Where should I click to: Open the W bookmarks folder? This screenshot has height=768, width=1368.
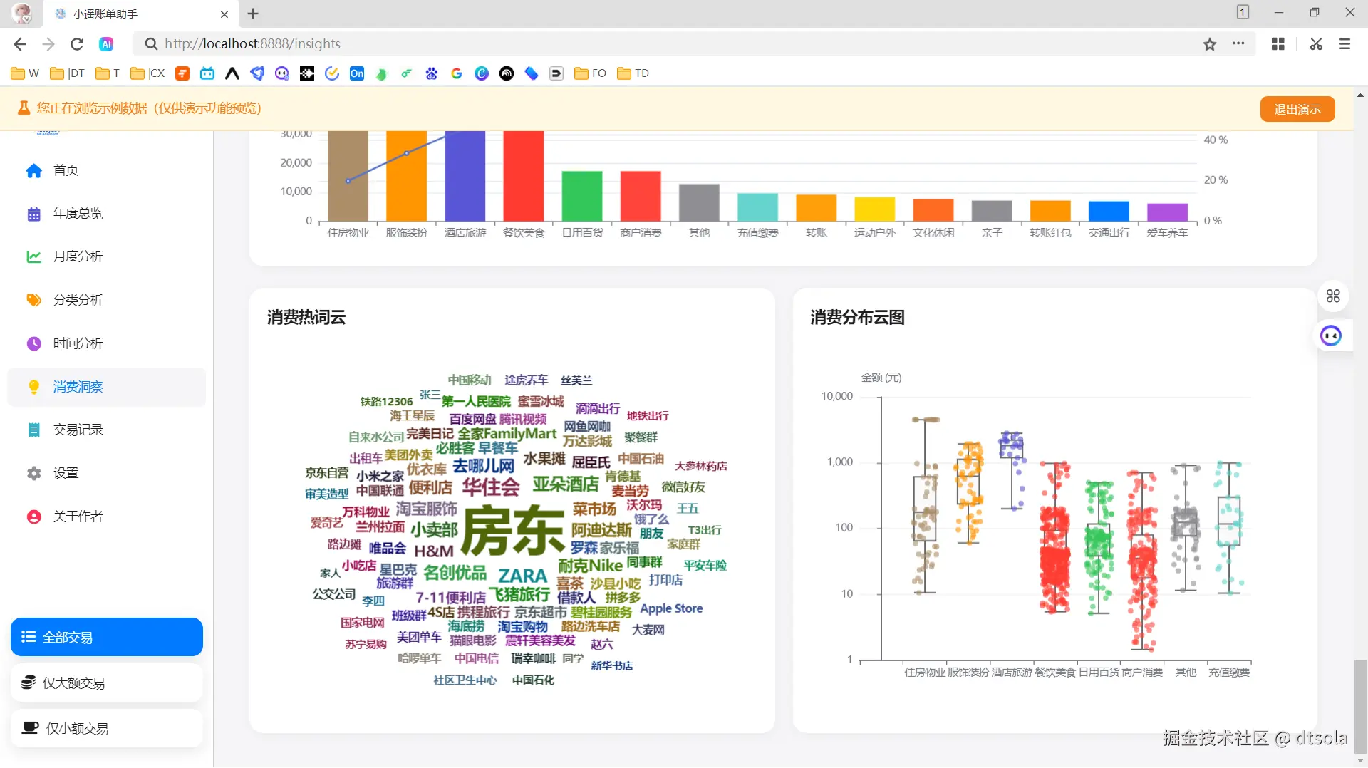[25, 73]
